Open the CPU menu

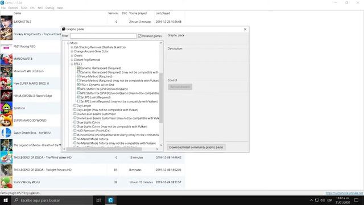click(x=33, y=8)
